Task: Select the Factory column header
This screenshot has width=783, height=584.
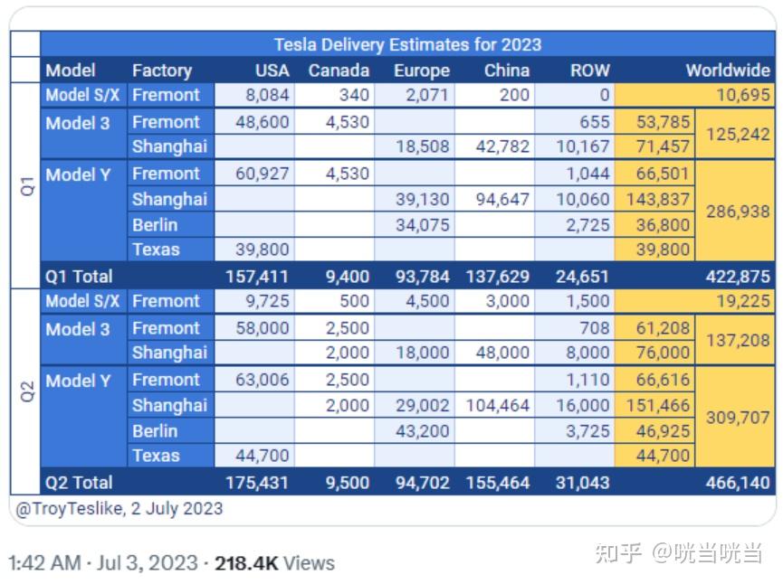Action: (162, 71)
